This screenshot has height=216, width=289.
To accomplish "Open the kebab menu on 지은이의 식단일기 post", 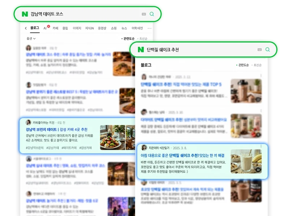I will [261, 146].
